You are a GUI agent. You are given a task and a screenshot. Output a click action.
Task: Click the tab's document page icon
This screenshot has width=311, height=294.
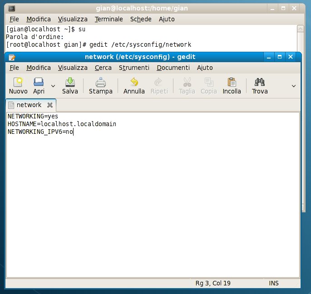click(11, 105)
